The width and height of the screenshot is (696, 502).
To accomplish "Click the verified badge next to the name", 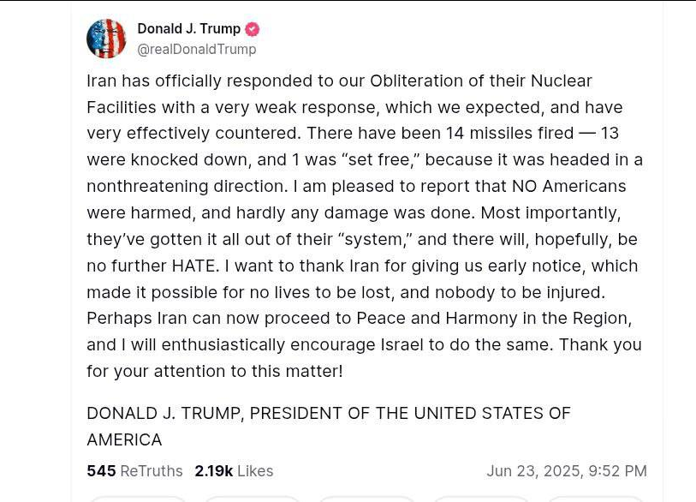I will [252, 28].
